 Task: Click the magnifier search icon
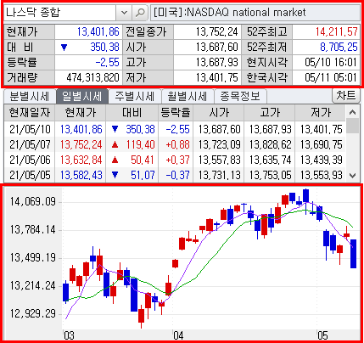(140, 13)
